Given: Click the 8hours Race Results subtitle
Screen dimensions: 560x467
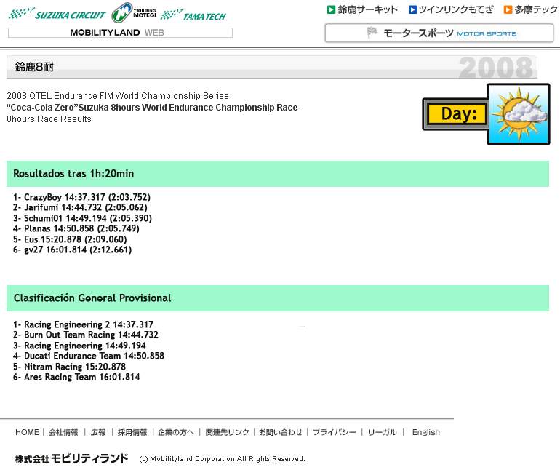Looking at the screenshot, I should 49,119.
